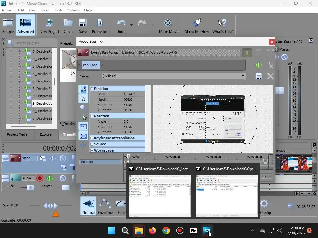Click Position keyframe track label
Viewport: 318px width, 238px height.
(100, 162)
